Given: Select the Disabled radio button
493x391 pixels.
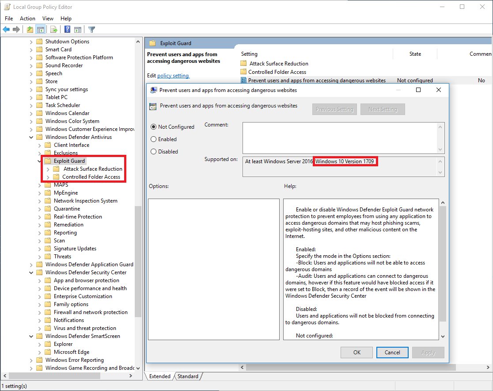Looking at the screenshot, I should tap(153, 151).
